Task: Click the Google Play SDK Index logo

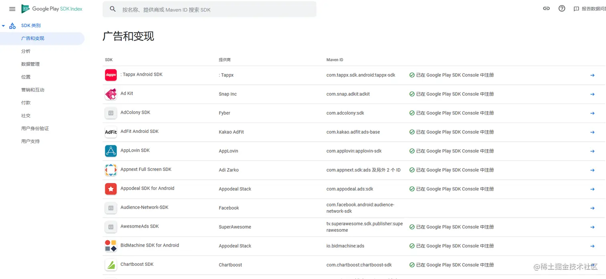Action: 52,9
